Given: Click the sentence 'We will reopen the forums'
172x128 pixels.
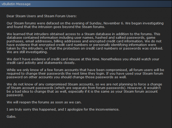Looking at the screenshot, I should 44,102.
